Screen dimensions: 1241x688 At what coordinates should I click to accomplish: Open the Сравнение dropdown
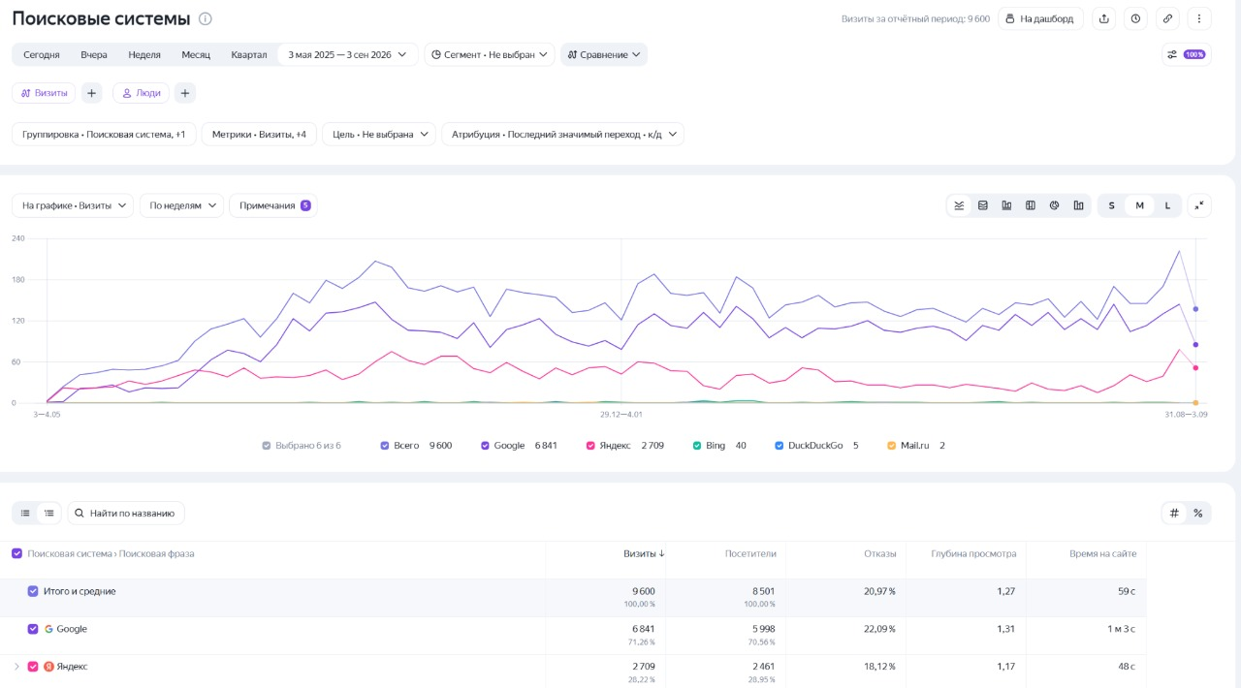coord(604,54)
